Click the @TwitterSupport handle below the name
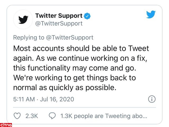 (x=59, y=23)
